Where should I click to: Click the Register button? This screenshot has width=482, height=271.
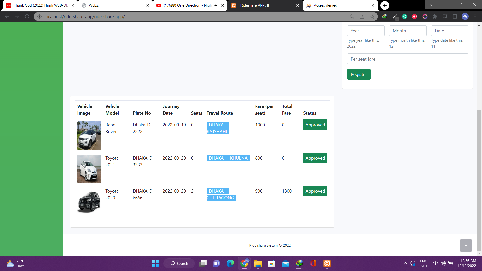click(358, 74)
